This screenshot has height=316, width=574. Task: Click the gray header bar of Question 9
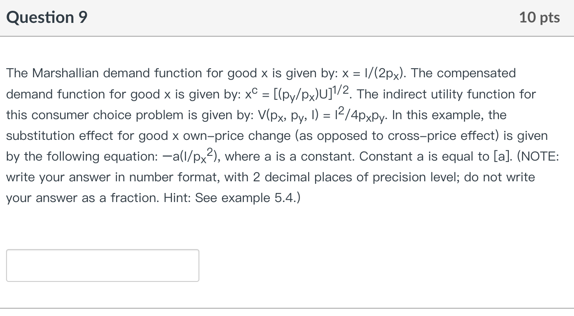tap(287, 17)
